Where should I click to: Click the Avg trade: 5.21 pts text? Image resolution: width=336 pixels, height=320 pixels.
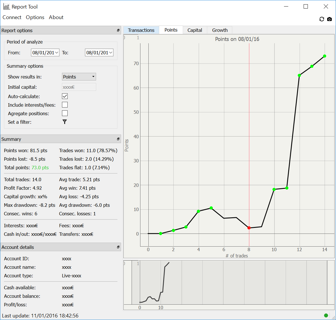point(80,179)
